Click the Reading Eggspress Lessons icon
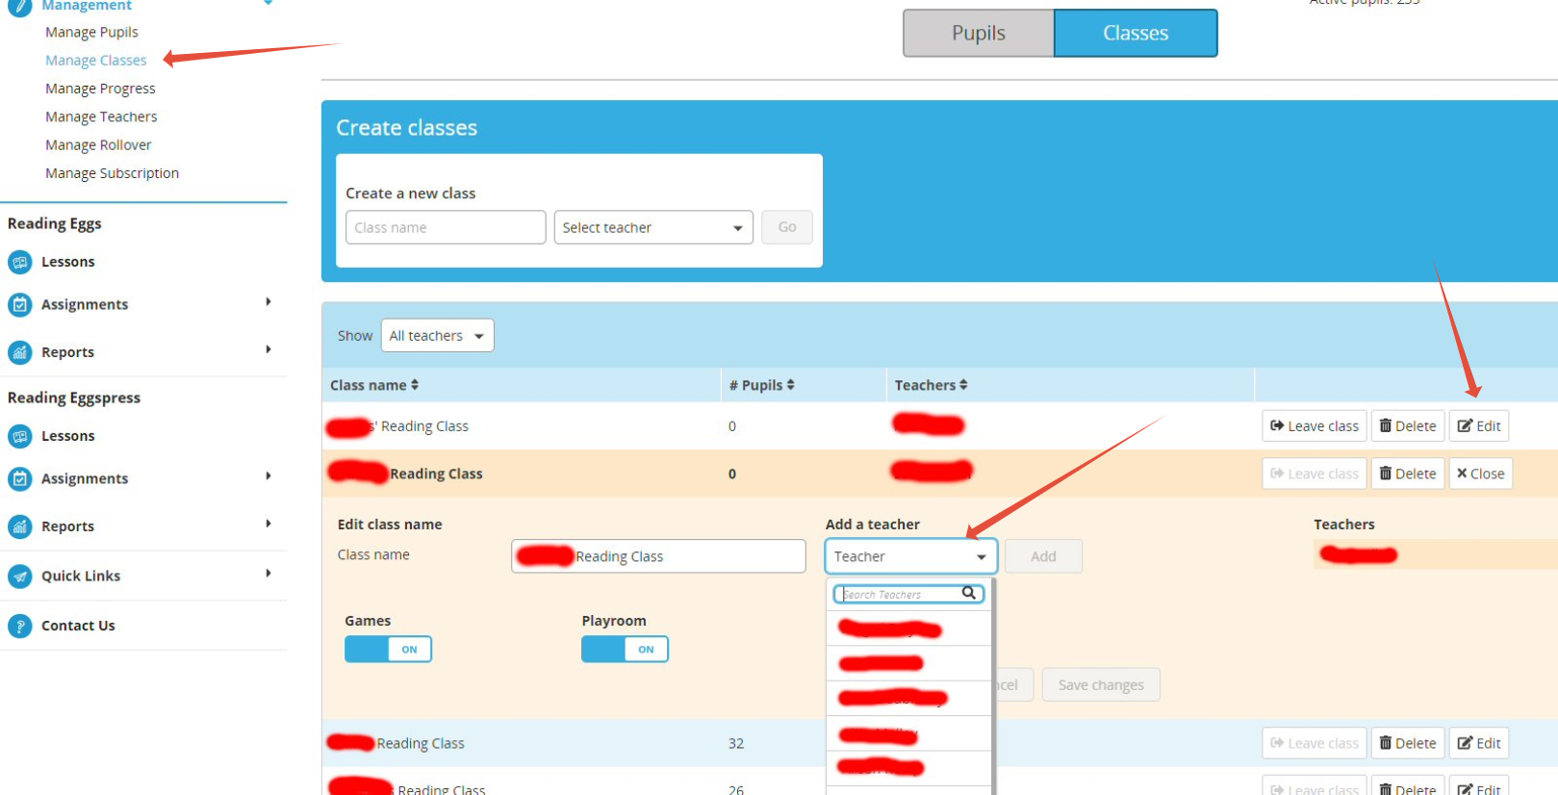 [x=19, y=436]
